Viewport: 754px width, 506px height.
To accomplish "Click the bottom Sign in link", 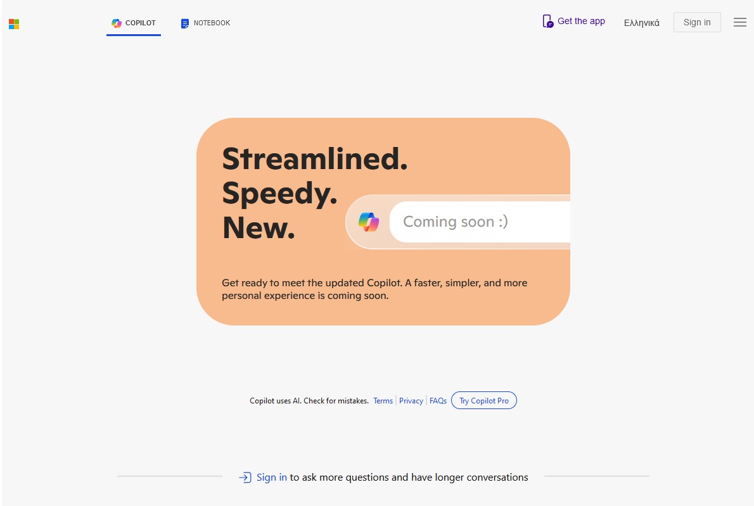I will [272, 477].
